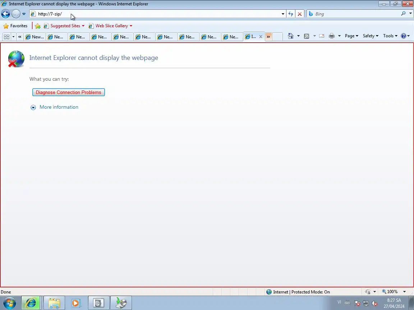Click the Print icon
This screenshot has width=414, height=310.
coord(332,36)
